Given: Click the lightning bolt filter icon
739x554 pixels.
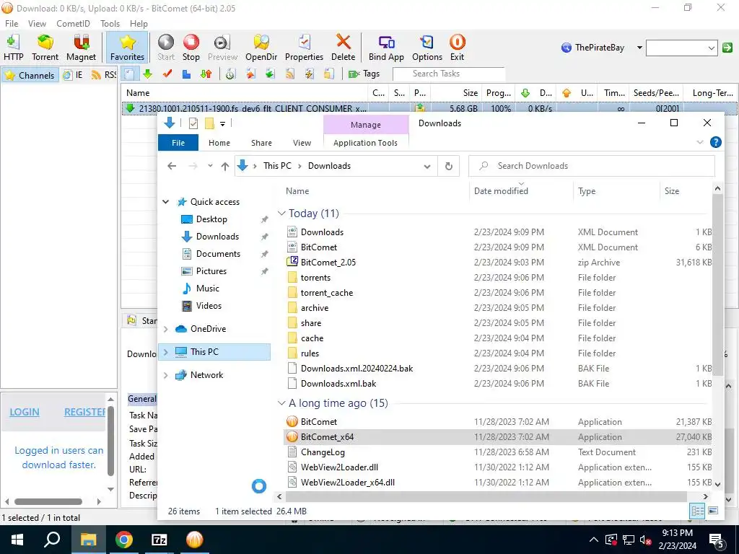Looking at the screenshot, I should tap(309, 74).
